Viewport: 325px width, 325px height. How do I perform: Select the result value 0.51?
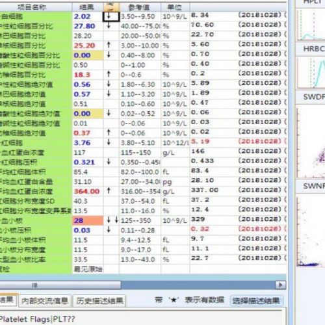point(81,104)
